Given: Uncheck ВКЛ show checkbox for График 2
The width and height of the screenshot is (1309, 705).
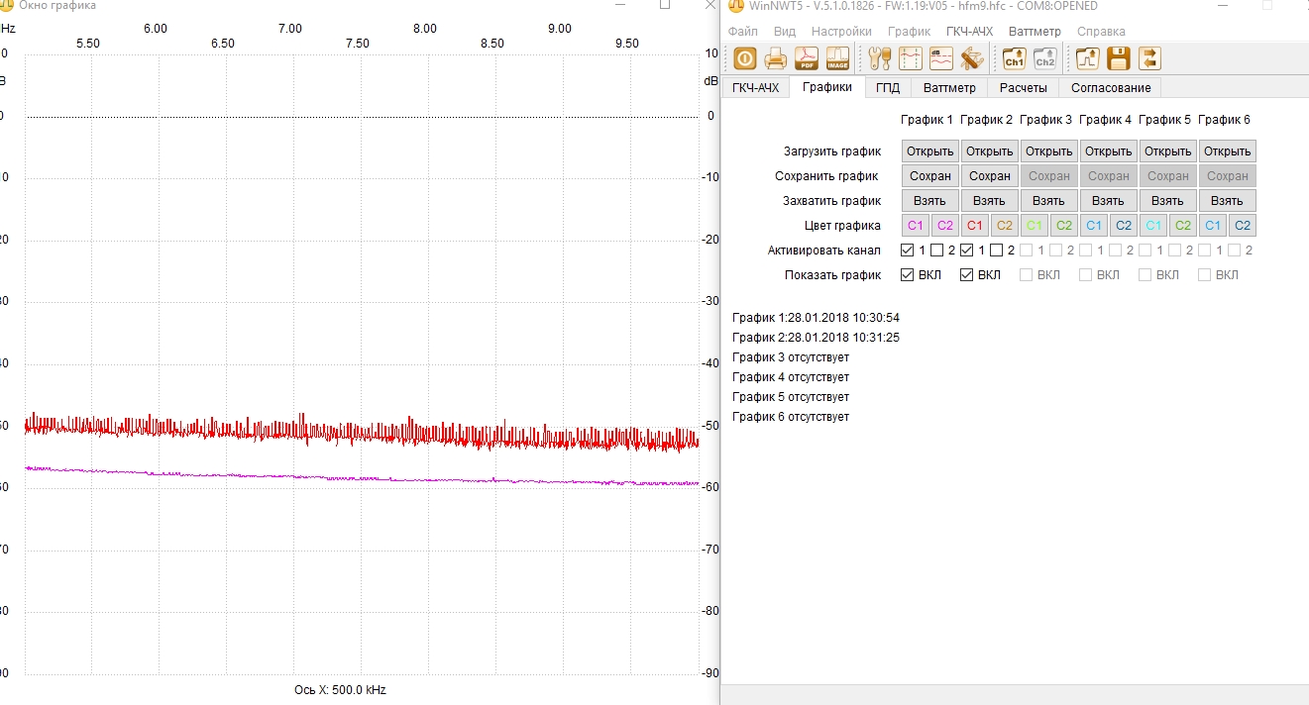Looking at the screenshot, I should 967,275.
